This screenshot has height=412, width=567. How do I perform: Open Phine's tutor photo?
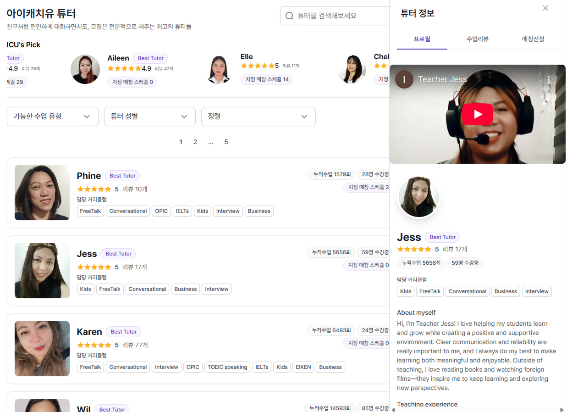pos(42,193)
